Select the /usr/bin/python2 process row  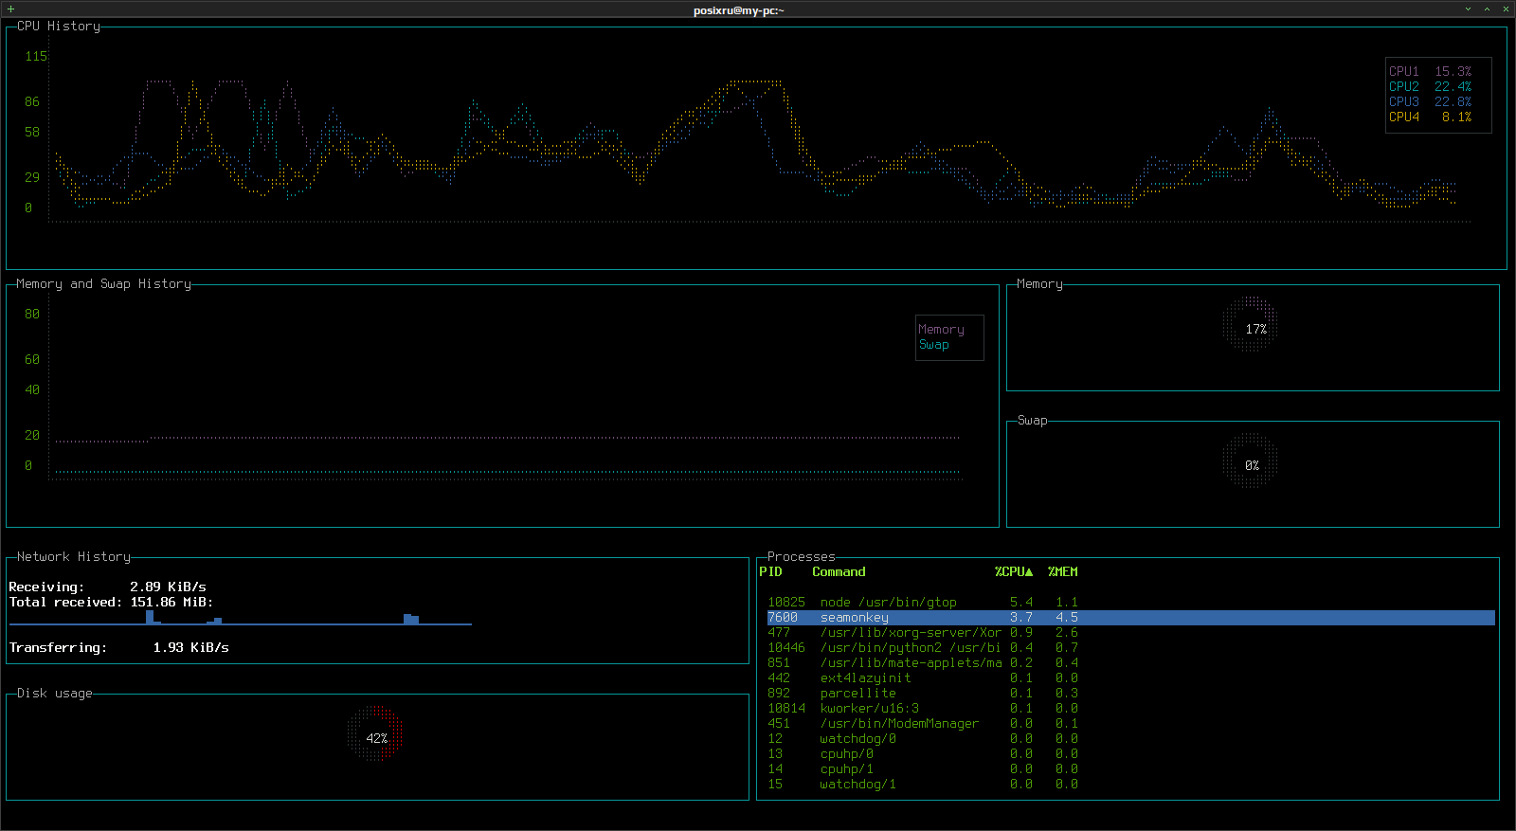point(1131,647)
